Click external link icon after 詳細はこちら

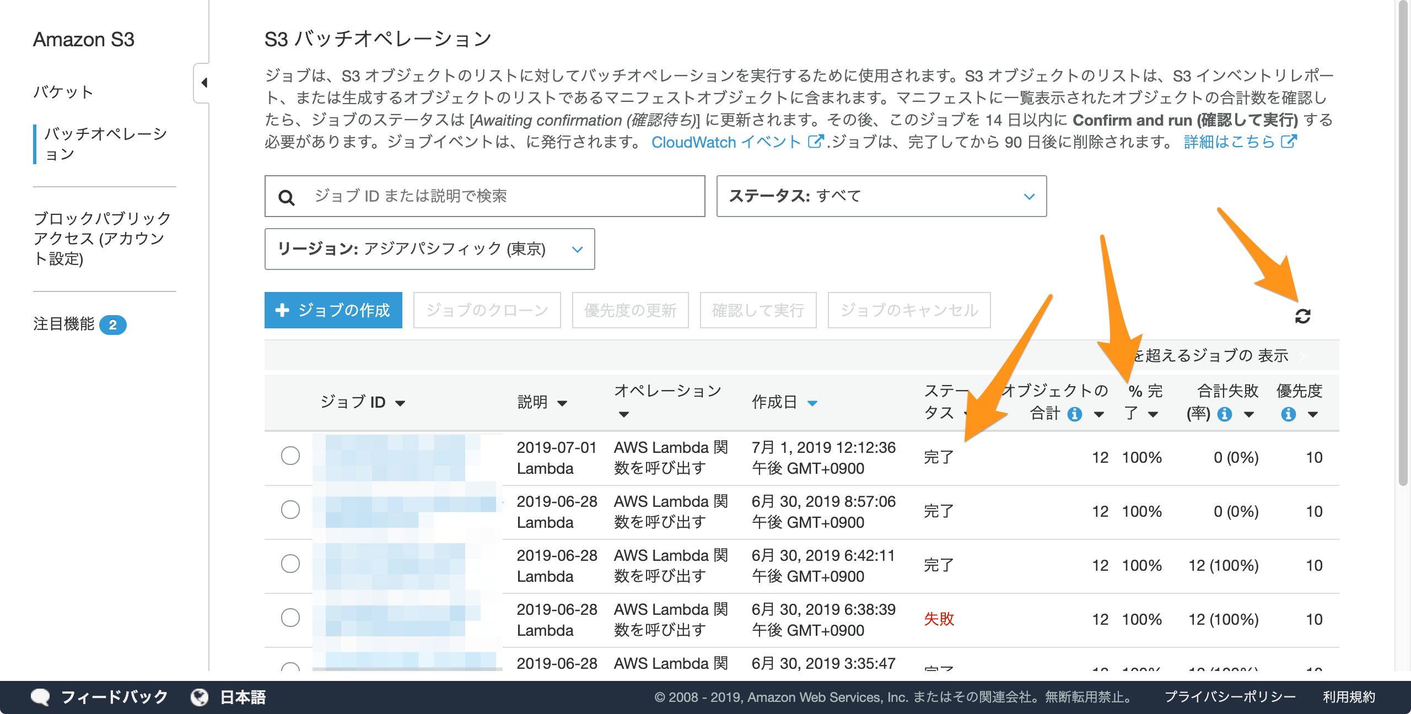[x=1289, y=142]
